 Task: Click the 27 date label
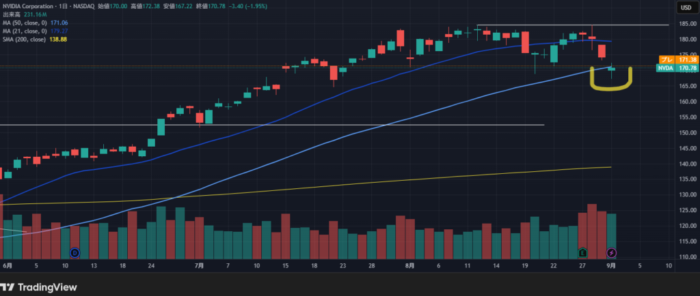tap(582, 266)
